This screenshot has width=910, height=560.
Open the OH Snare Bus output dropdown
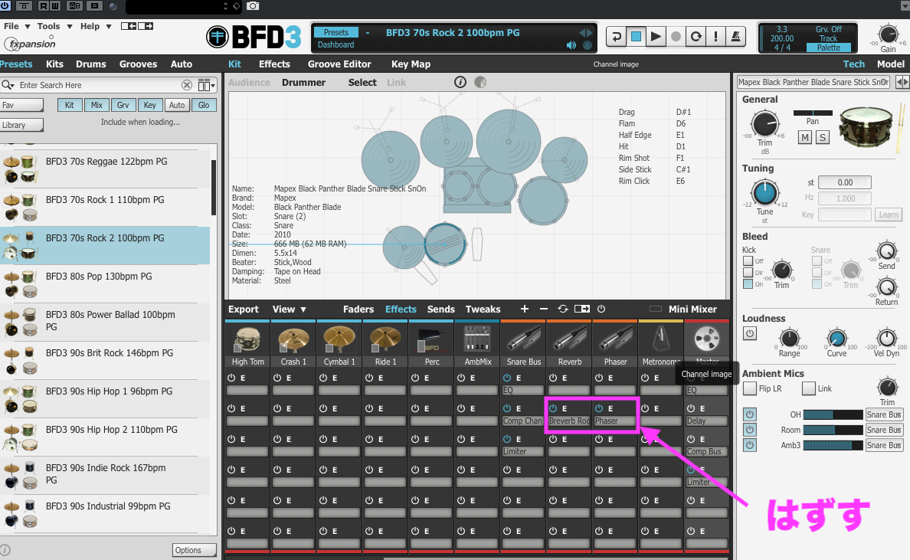[x=884, y=414]
